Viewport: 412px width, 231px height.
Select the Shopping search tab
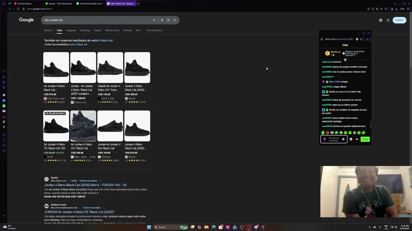[x=85, y=30]
